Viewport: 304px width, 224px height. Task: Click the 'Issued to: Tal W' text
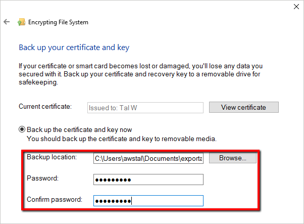(109, 107)
